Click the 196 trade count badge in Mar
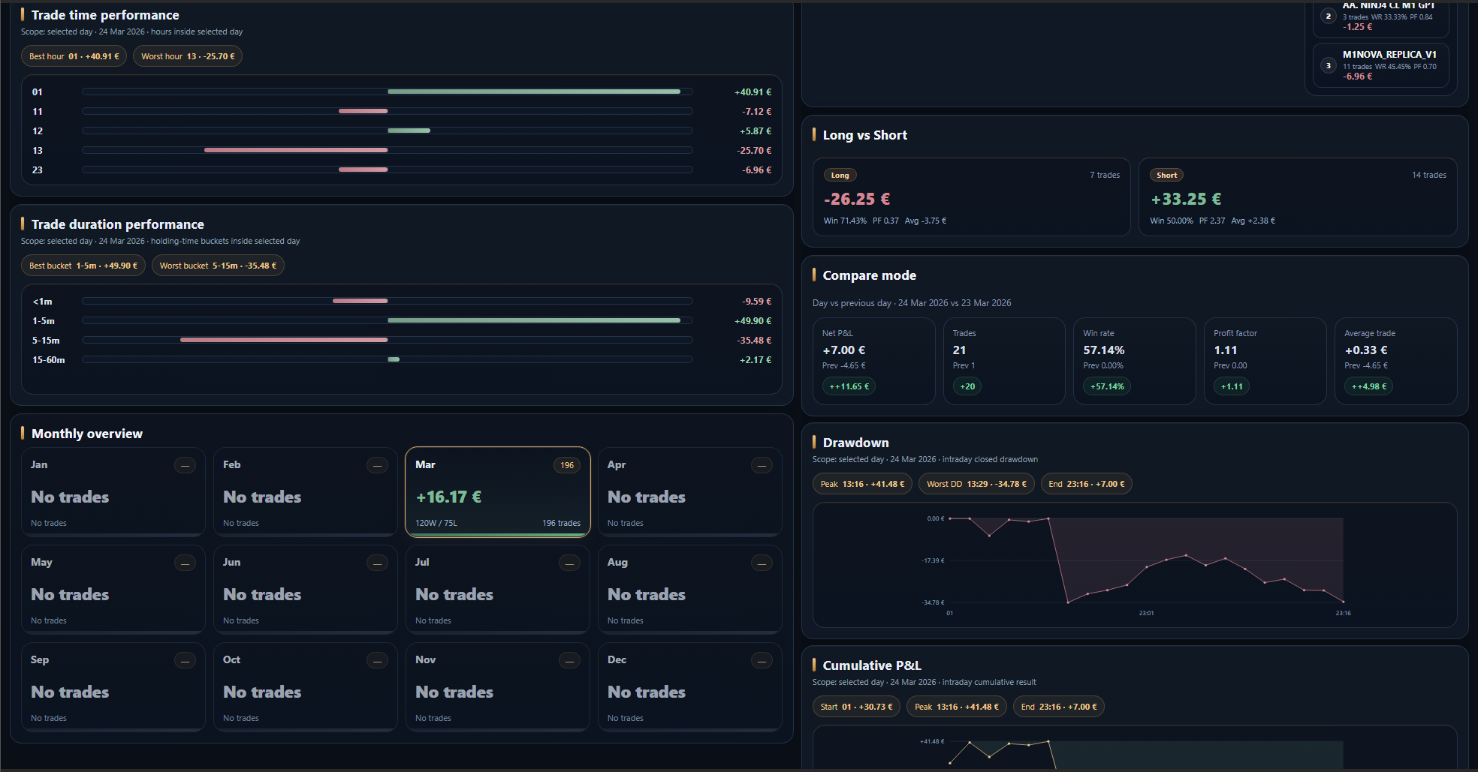The image size is (1478, 772). click(x=567, y=465)
